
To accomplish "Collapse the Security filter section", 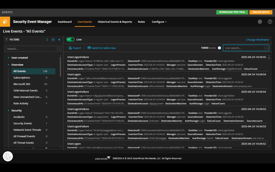I will coord(8,110).
